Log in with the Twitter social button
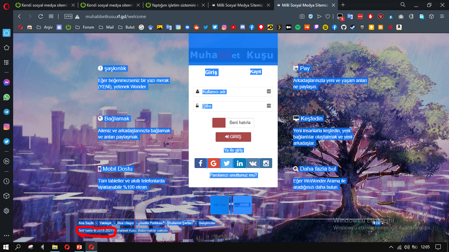 (226, 163)
